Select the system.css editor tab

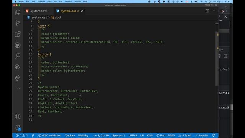pyautogui.click(x=70, y=11)
